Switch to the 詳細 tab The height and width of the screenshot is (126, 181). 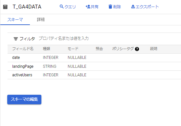click(41, 20)
